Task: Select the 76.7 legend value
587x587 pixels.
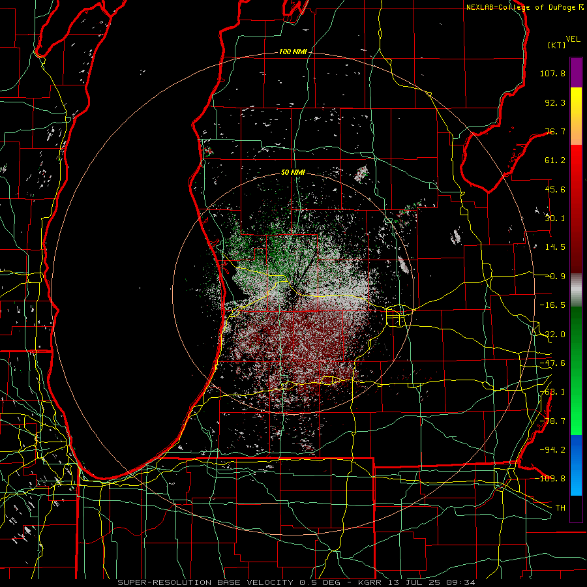Action: pos(555,131)
